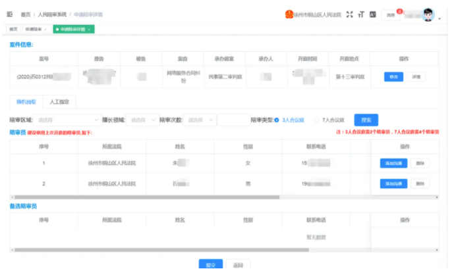Toggle the sidebar collapse hamburger icon
This screenshot has height=271, width=454.
point(10,14)
